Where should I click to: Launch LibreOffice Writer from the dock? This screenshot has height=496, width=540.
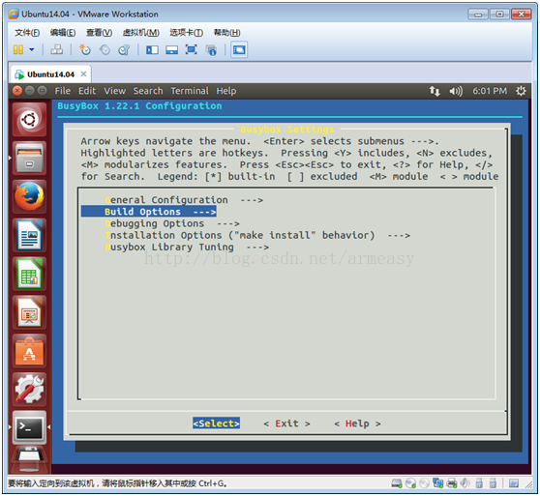click(x=29, y=236)
